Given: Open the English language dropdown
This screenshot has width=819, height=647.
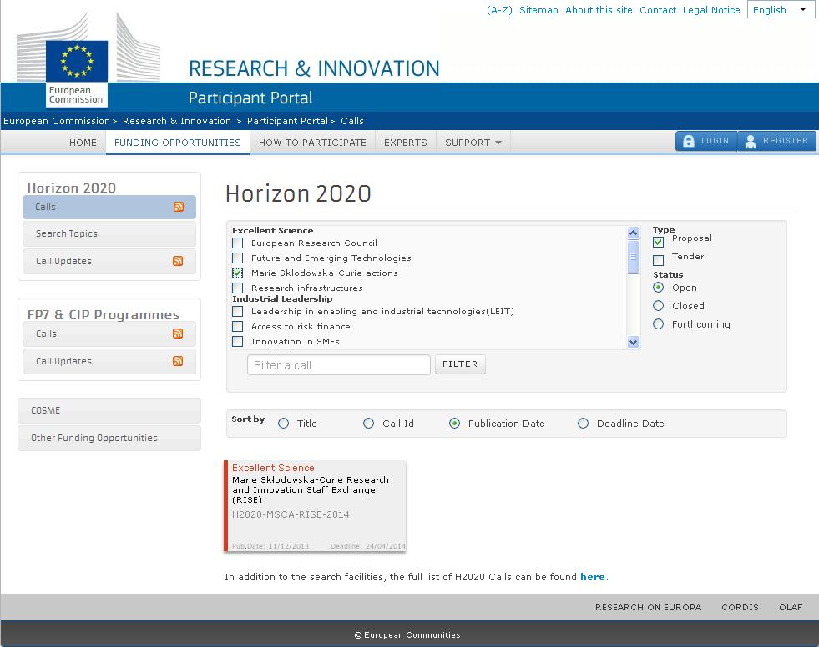Looking at the screenshot, I should 781,9.
